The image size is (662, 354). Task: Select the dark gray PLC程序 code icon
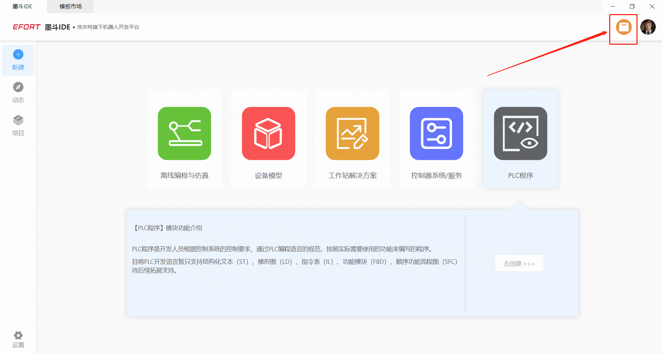tap(520, 133)
